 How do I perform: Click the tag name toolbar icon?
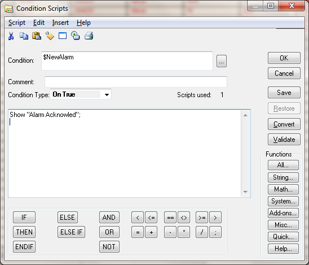(50, 36)
